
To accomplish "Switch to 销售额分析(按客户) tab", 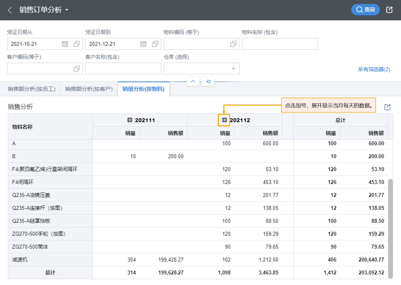I will click(89, 89).
